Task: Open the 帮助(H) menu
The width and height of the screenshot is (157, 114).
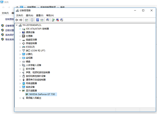Action: [50, 15]
